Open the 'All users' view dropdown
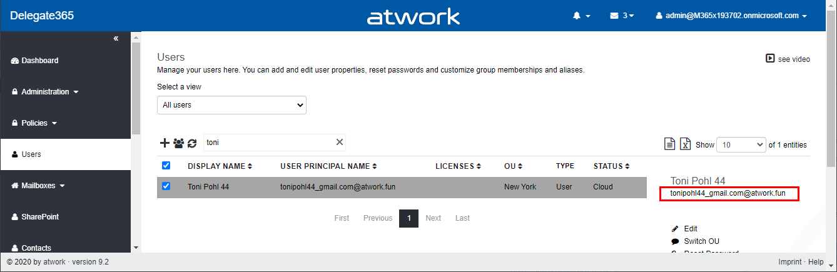 click(231, 105)
